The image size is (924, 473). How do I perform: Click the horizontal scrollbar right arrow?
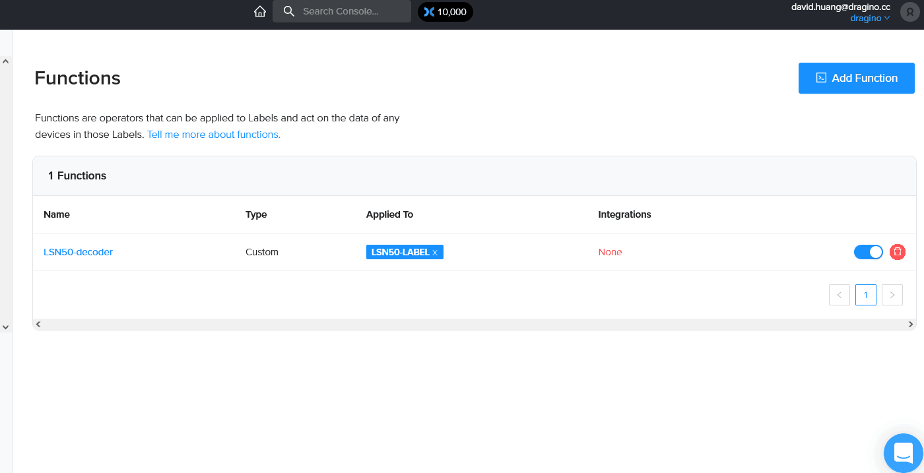(911, 324)
